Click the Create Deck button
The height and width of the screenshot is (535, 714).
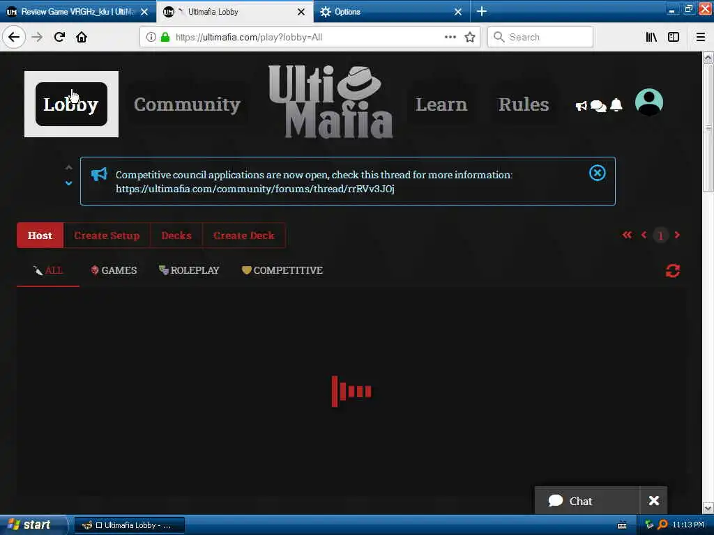(243, 235)
